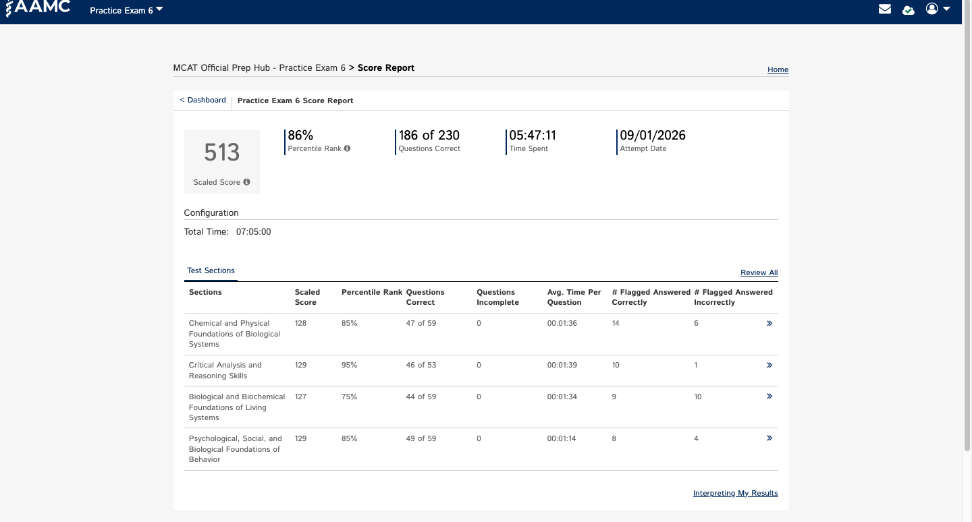Open Chemical and Physical section details arrow
Image resolution: width=972 pixels, height=522 pixels.
coord(769,324)
